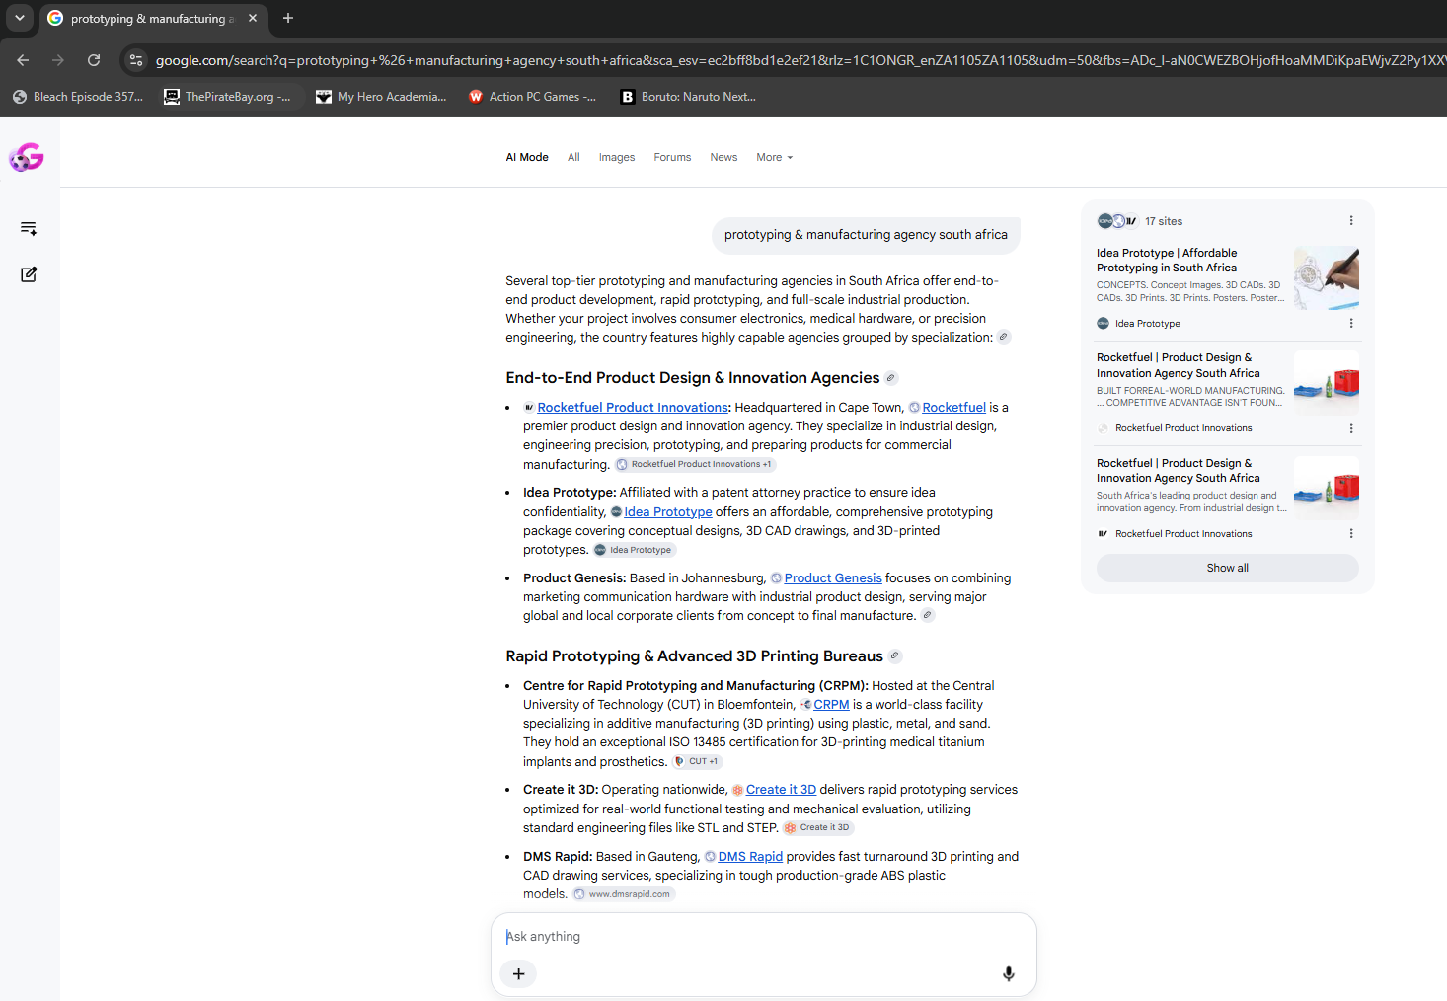Click the plus attachment button in ask box
The width and height of the screenshot is (1447, 1001).
click(518, 973)
